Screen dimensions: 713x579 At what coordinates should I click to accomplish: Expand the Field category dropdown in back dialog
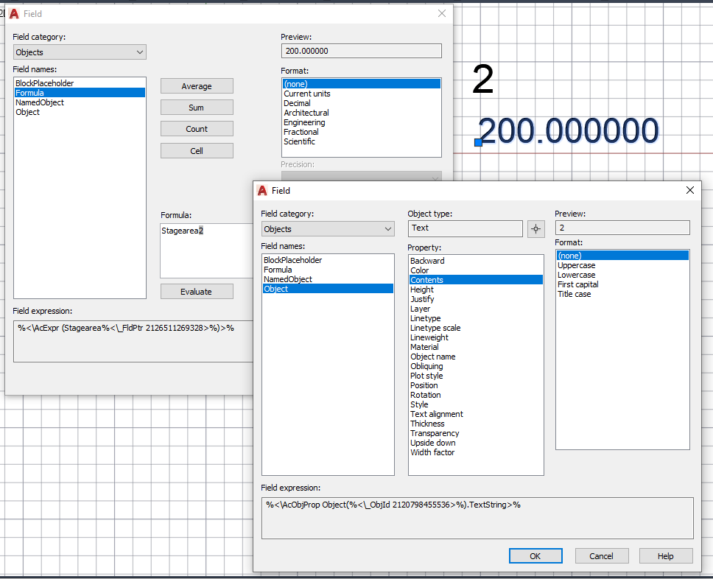pos(80,52)
